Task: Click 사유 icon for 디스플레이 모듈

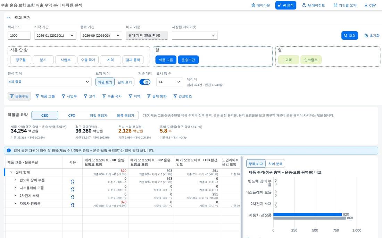Action: coord(72,189)
